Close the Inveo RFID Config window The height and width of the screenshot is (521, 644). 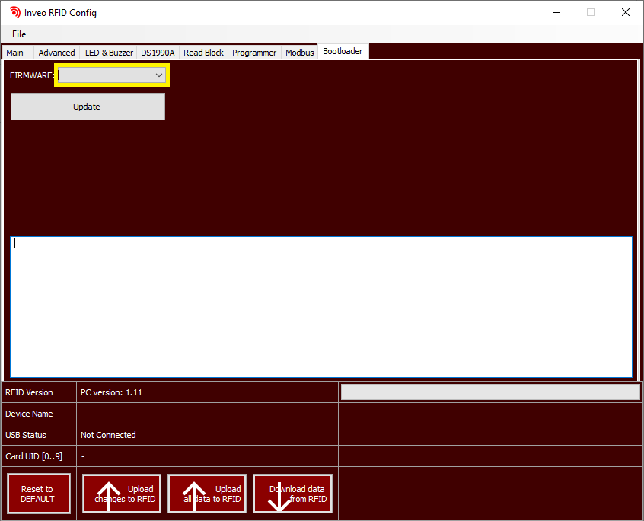coord(625,12)
